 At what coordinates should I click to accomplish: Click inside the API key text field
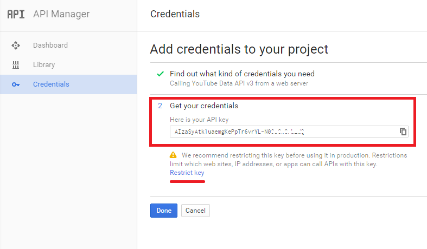pyautogui.click(x=282, y=132)
